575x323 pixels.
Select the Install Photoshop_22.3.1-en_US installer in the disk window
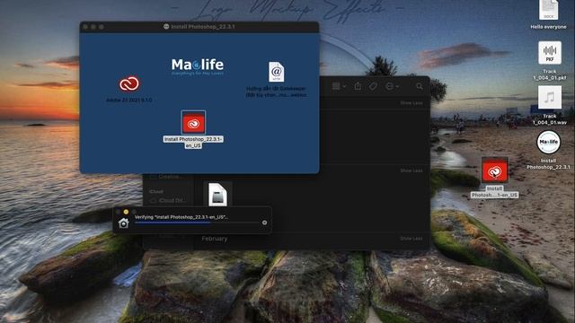point(193,122)
